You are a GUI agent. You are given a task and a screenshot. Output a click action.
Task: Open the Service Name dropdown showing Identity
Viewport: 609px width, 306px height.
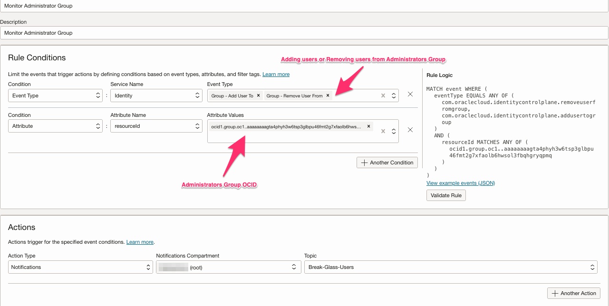(x=156, y=96)
